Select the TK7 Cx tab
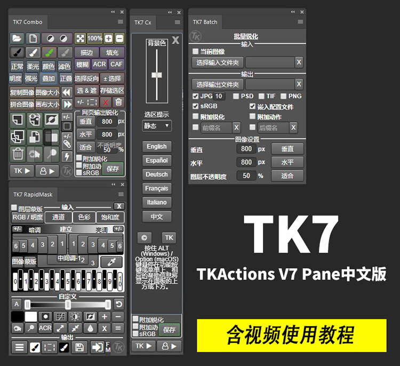400x366 pixels. (x=143, y=23)
